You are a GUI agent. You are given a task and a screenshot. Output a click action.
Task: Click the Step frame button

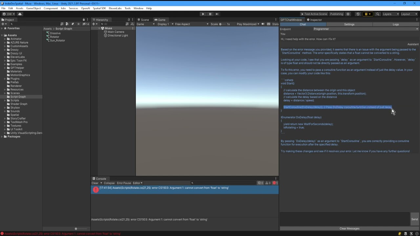[x=217, y=14]
